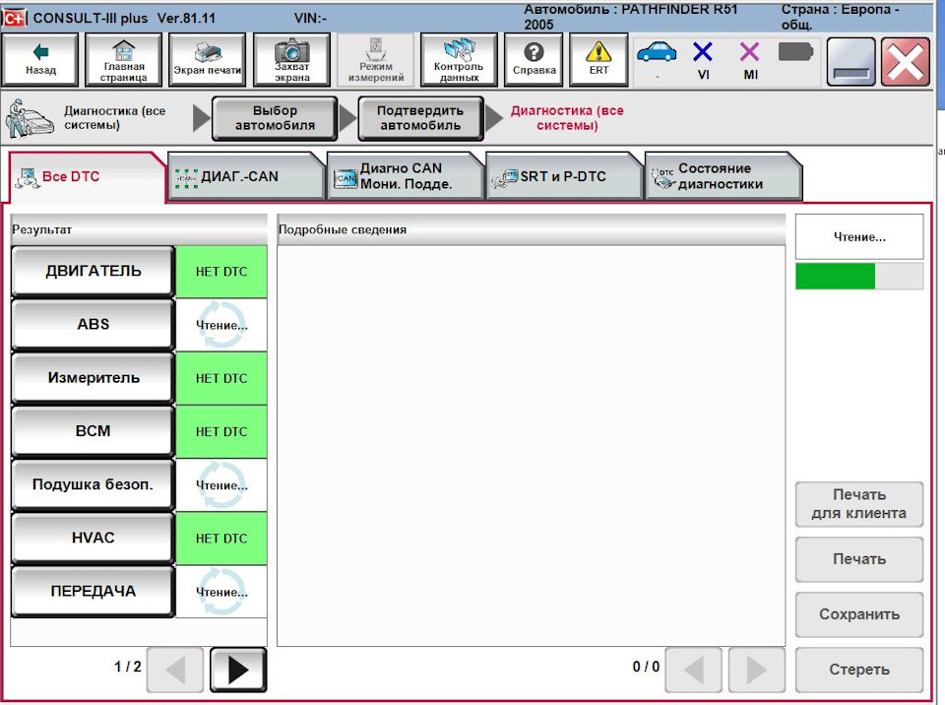Click the green reading progress bar
Viewport: 945px width, 705px height.
click(x=836, y=277)
